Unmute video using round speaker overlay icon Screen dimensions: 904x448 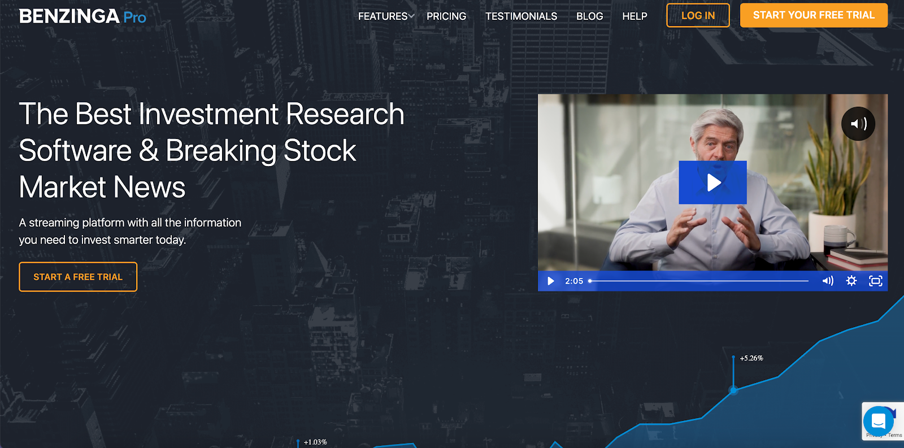pyautogui.click(x=858, y=124)
